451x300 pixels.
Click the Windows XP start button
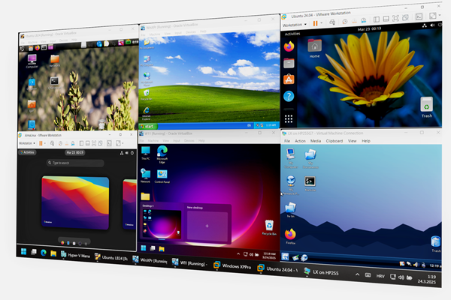click(148, 126)
